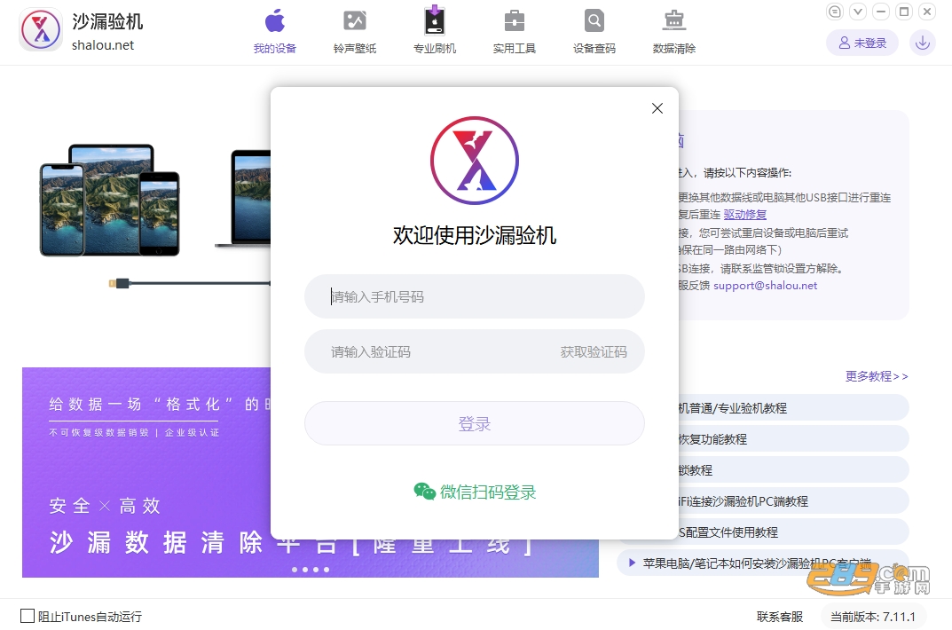Open the 铃声壁纸 tab
This screenshot has height=630, width=952.
355,32
